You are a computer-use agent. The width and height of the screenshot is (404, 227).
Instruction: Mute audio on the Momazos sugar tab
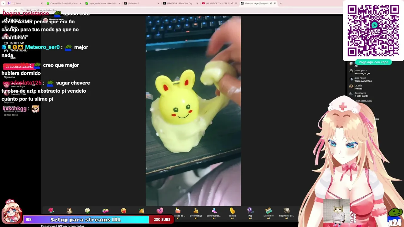[x=271, y=3]
